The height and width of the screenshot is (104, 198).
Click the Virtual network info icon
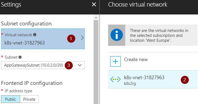(35, 35)
